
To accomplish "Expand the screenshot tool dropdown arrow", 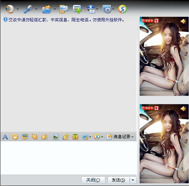I will tap(90, 137).
